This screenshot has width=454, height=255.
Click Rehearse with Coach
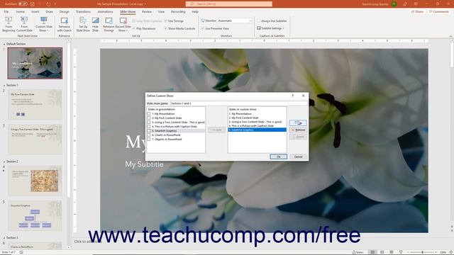click(x=65, y=24)
